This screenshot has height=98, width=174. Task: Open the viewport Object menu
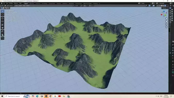coord(28,6)
